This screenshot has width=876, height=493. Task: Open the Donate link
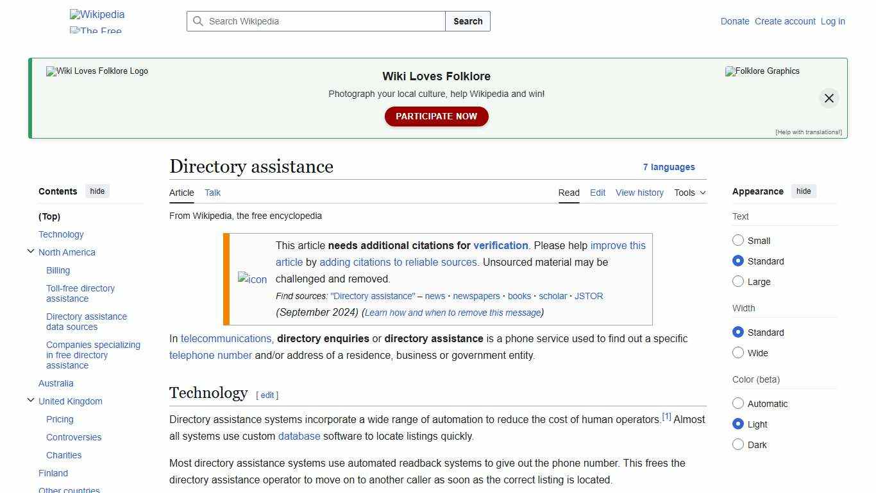click(735, 21)
